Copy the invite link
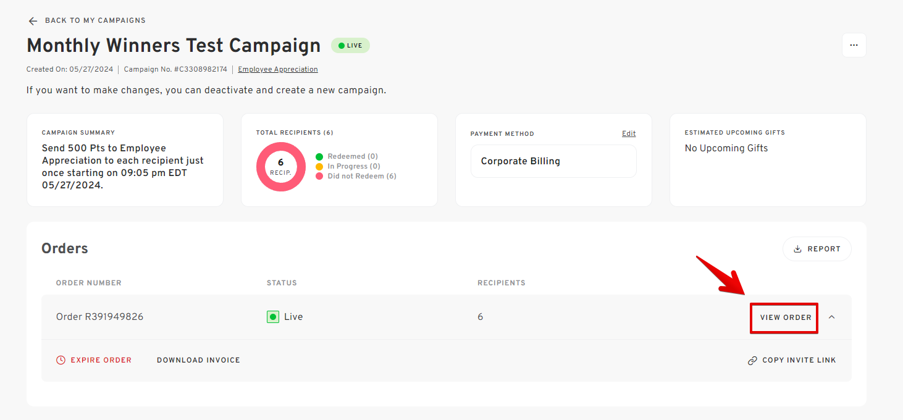 pyautogui.click(x=792, y=360)
